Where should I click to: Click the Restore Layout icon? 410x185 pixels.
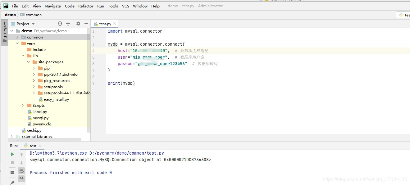12,173
